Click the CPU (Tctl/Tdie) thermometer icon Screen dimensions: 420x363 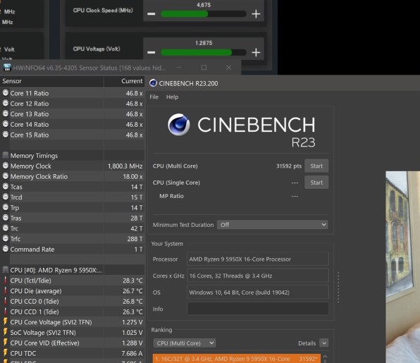5,281
